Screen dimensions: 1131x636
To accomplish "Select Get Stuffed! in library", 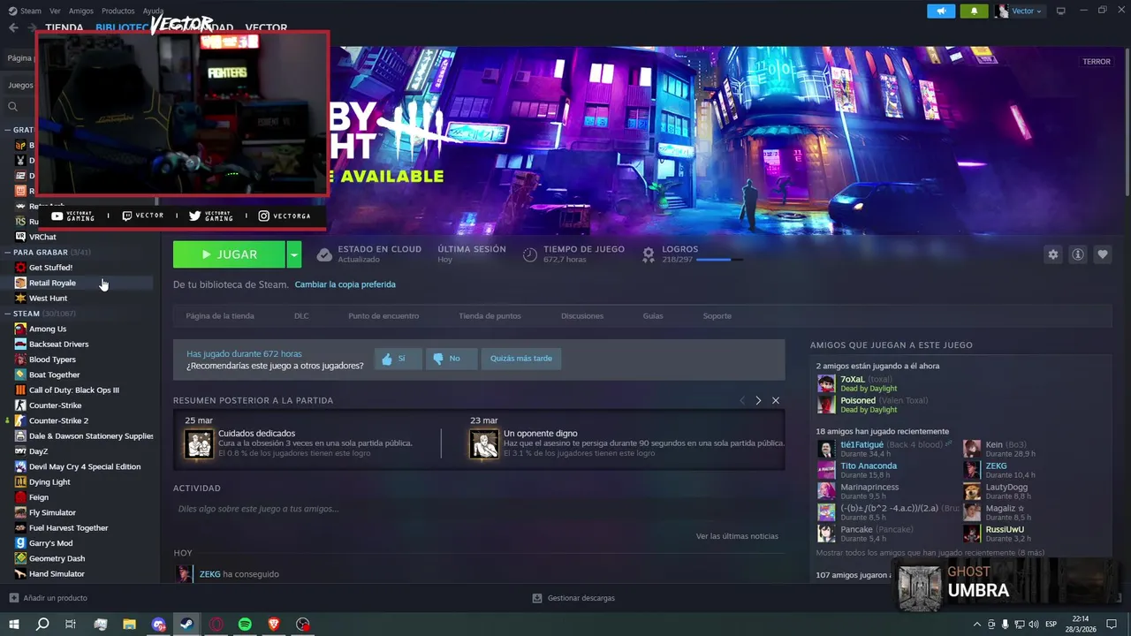I will pos(50,268).
